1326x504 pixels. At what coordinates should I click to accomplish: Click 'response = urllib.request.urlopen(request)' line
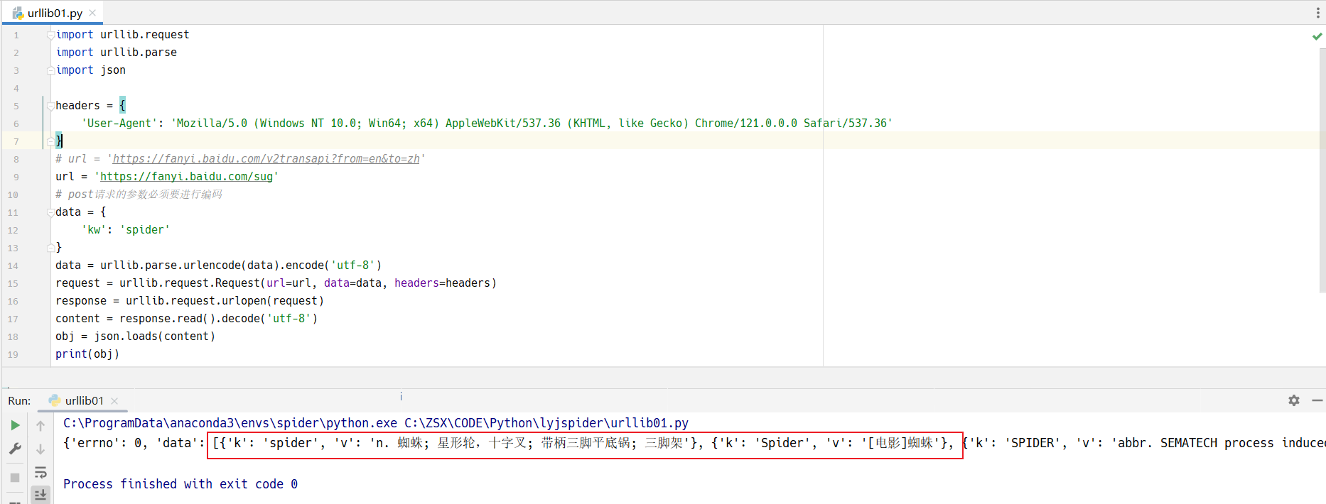click(x=190, y=301)
